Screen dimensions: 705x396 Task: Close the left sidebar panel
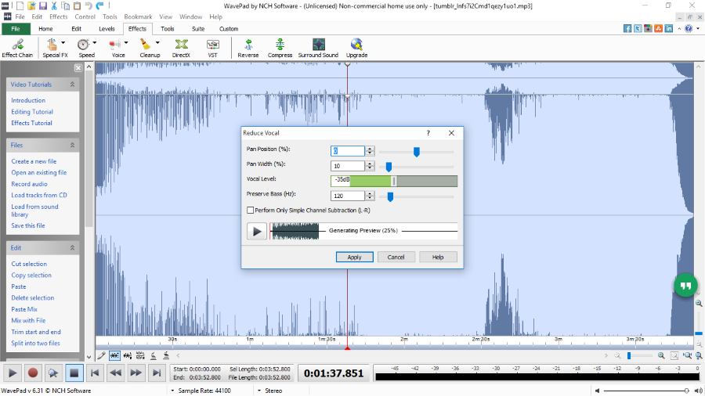tap(78, 68)
